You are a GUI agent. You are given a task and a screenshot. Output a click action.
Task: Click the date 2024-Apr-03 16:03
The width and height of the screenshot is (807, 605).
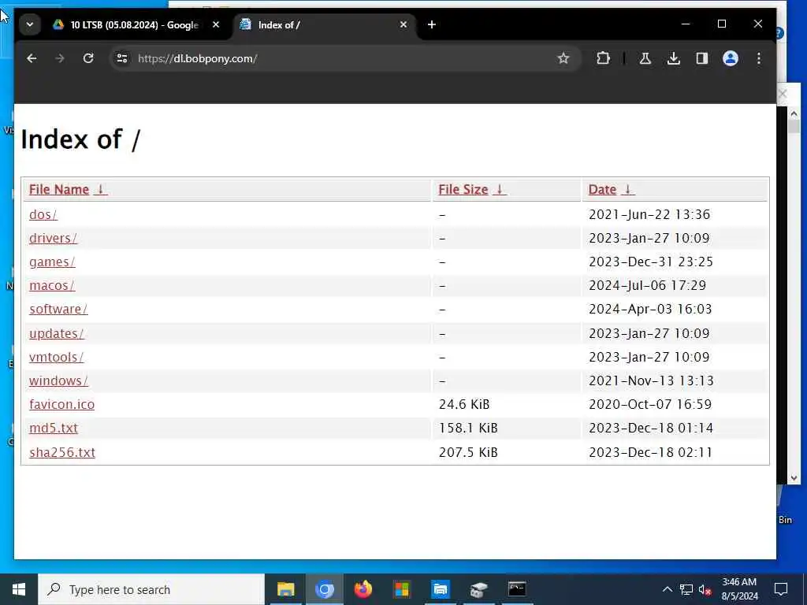click(650, 309)
